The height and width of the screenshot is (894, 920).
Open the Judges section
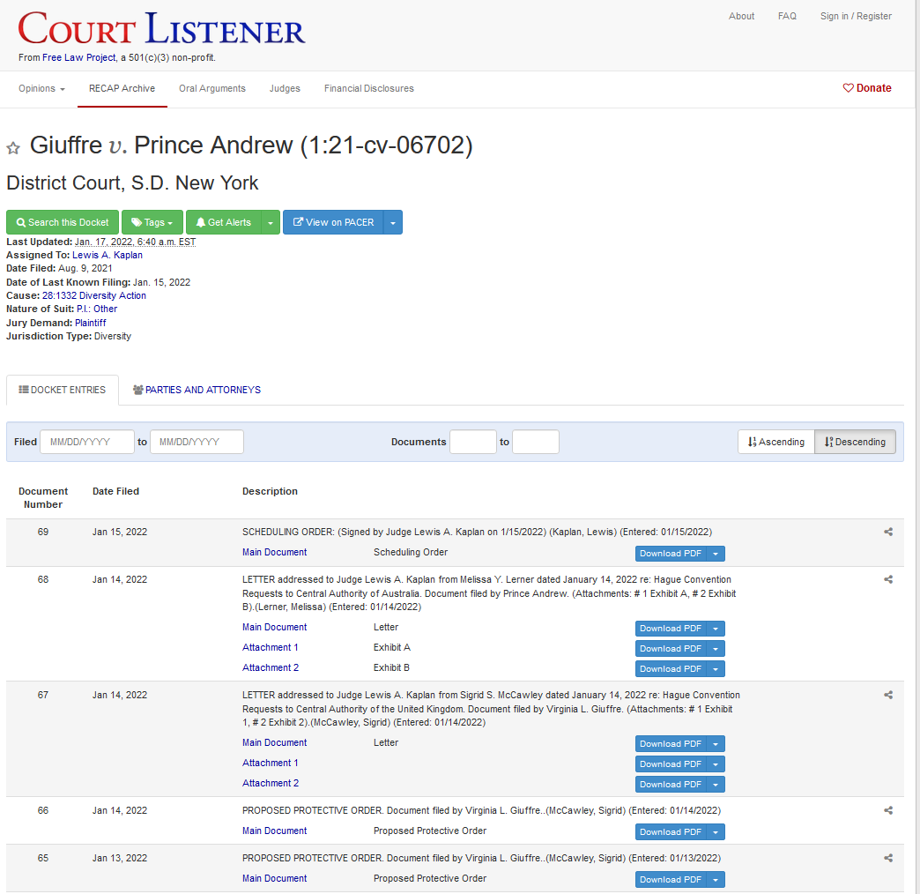point(285,89)
